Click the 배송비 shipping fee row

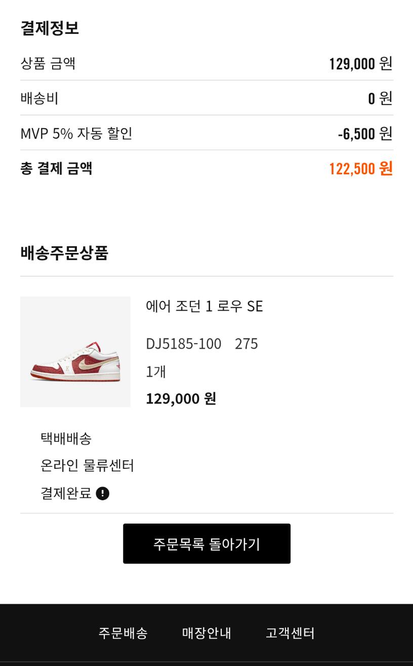(206, 98)
